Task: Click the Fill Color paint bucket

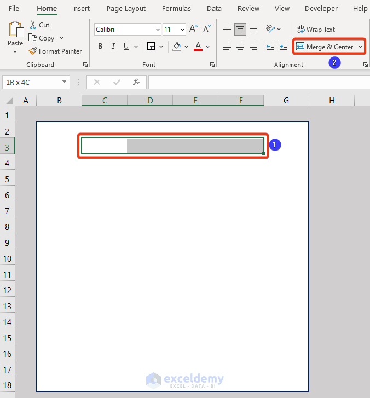Action: [x=177, y=47]
